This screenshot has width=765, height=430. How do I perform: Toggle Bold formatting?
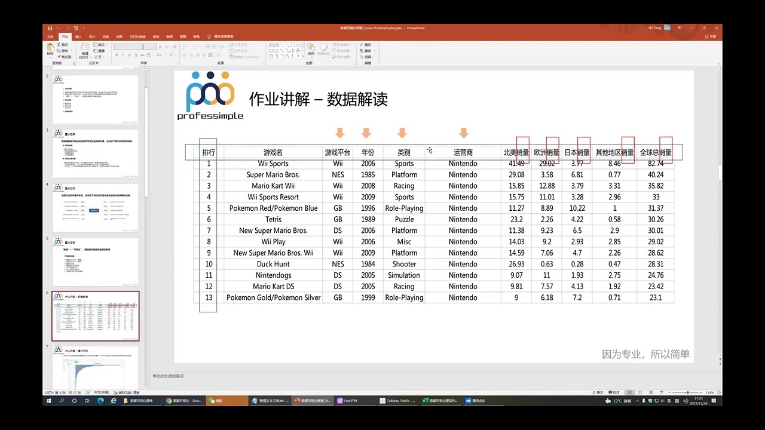(x=117, y=55)
